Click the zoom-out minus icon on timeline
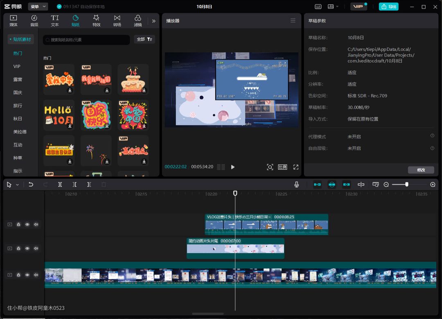442x319 pixels. [386, 184]
